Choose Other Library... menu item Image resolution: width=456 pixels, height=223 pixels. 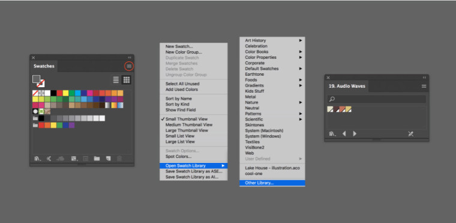272,183
